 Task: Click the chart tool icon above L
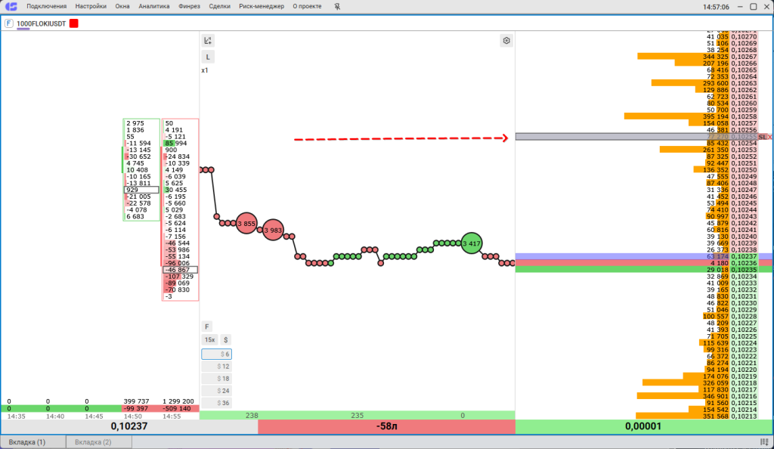pos(208,41)
